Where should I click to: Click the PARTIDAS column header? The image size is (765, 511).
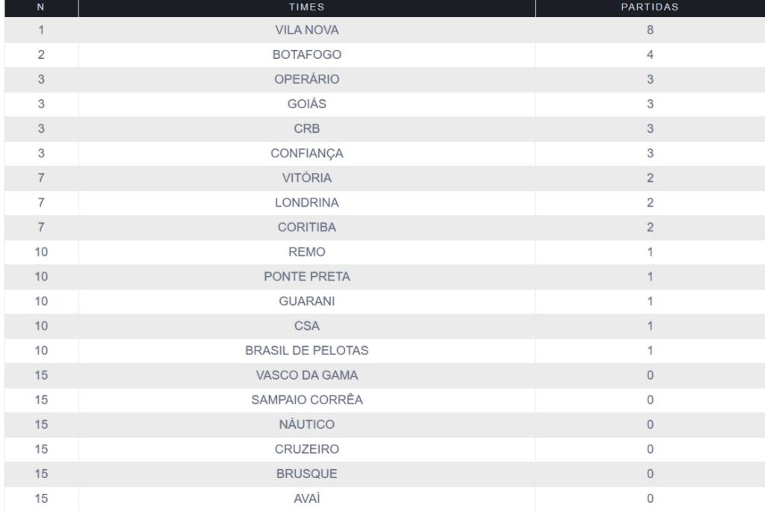click(x=649, y=7)
